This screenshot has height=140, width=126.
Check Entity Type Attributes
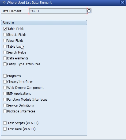pyautogui.click(x=5, y=64)
